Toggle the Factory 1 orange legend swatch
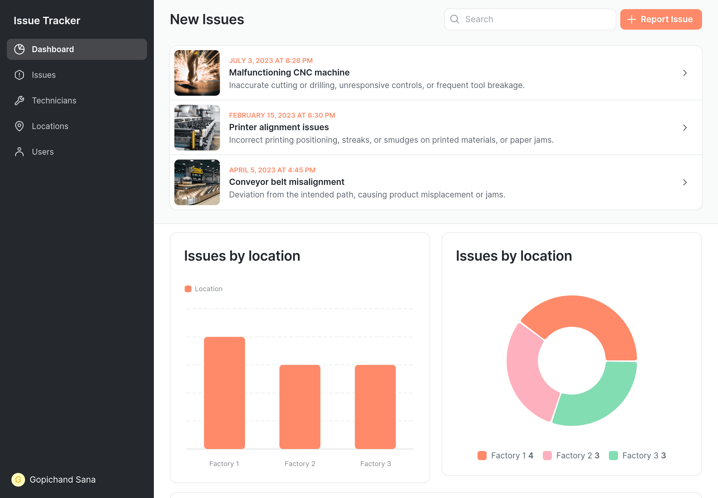Image resolution: width=718 pixels, height=498 pixels. click(x=482, y=455)
